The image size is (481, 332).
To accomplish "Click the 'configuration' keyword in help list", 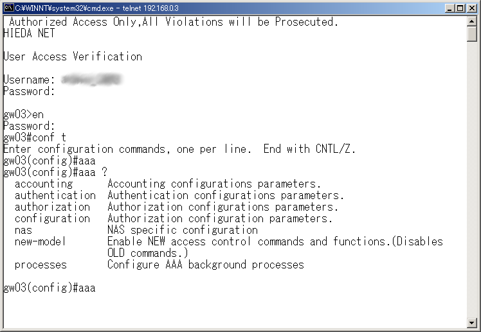I will coord(52,218).
